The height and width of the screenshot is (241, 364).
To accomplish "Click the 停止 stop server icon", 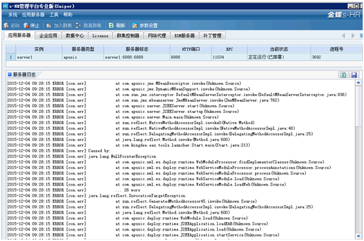I will coord(26,25).
